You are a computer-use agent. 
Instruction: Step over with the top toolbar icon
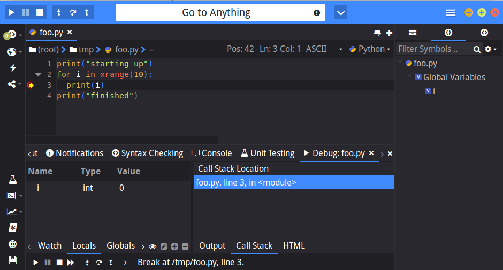73,12
